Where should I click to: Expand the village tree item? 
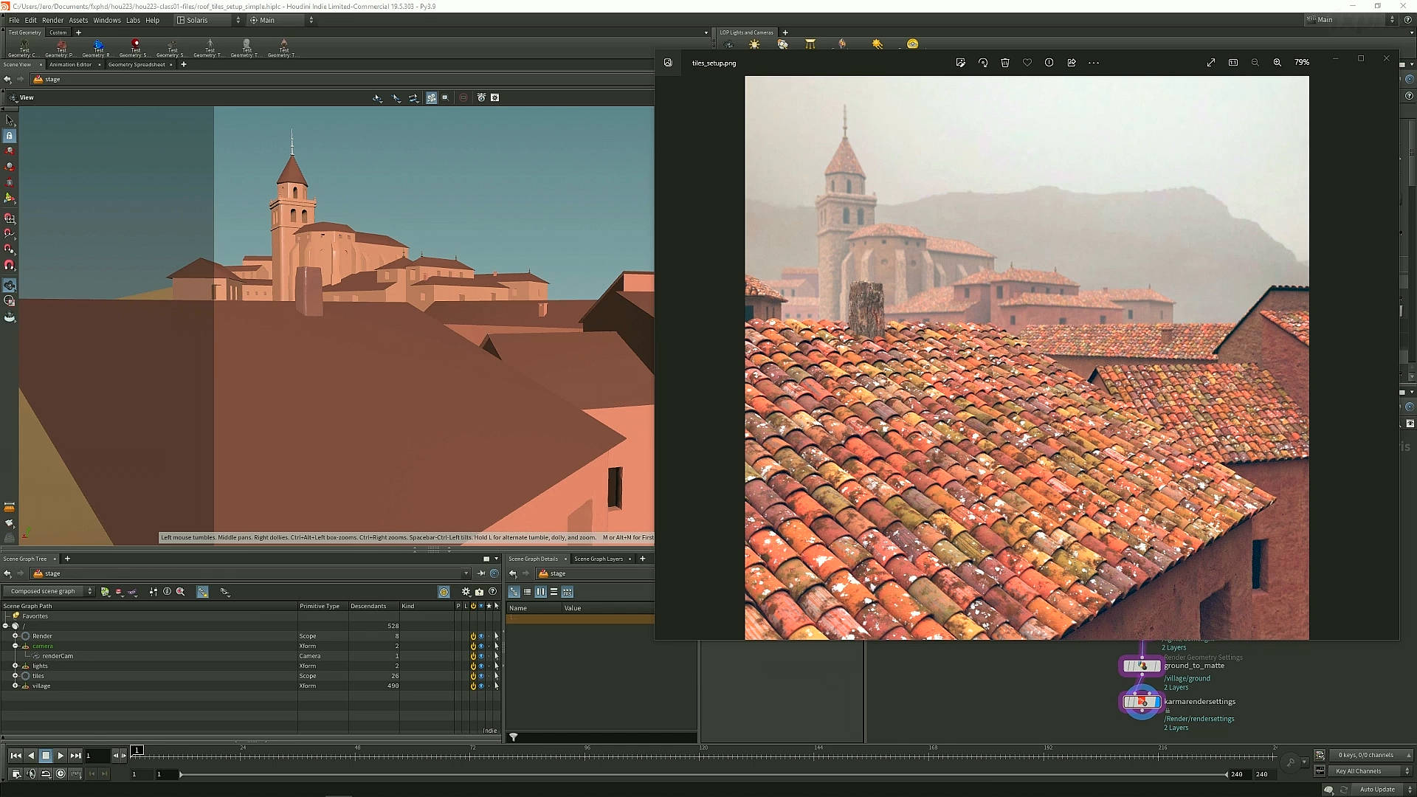pyautogui.click(x=15, y=686)
